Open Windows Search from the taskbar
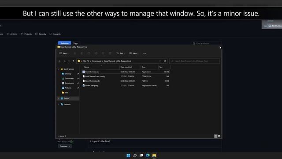282x159 pixels. pyautogui.click(x=135, y=155)
